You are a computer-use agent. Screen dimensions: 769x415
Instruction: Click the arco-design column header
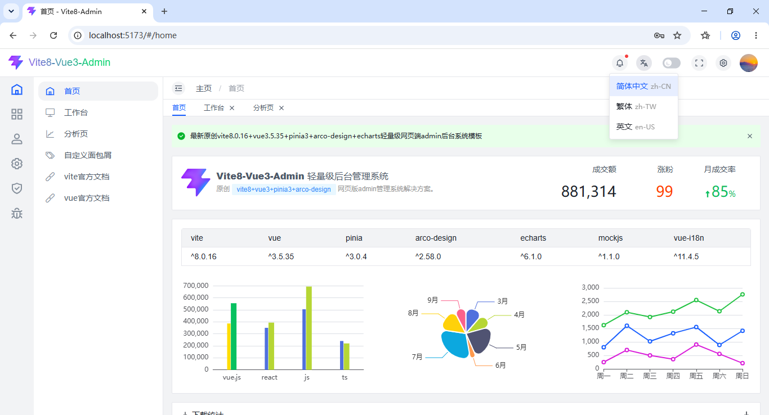coord(436,238)
